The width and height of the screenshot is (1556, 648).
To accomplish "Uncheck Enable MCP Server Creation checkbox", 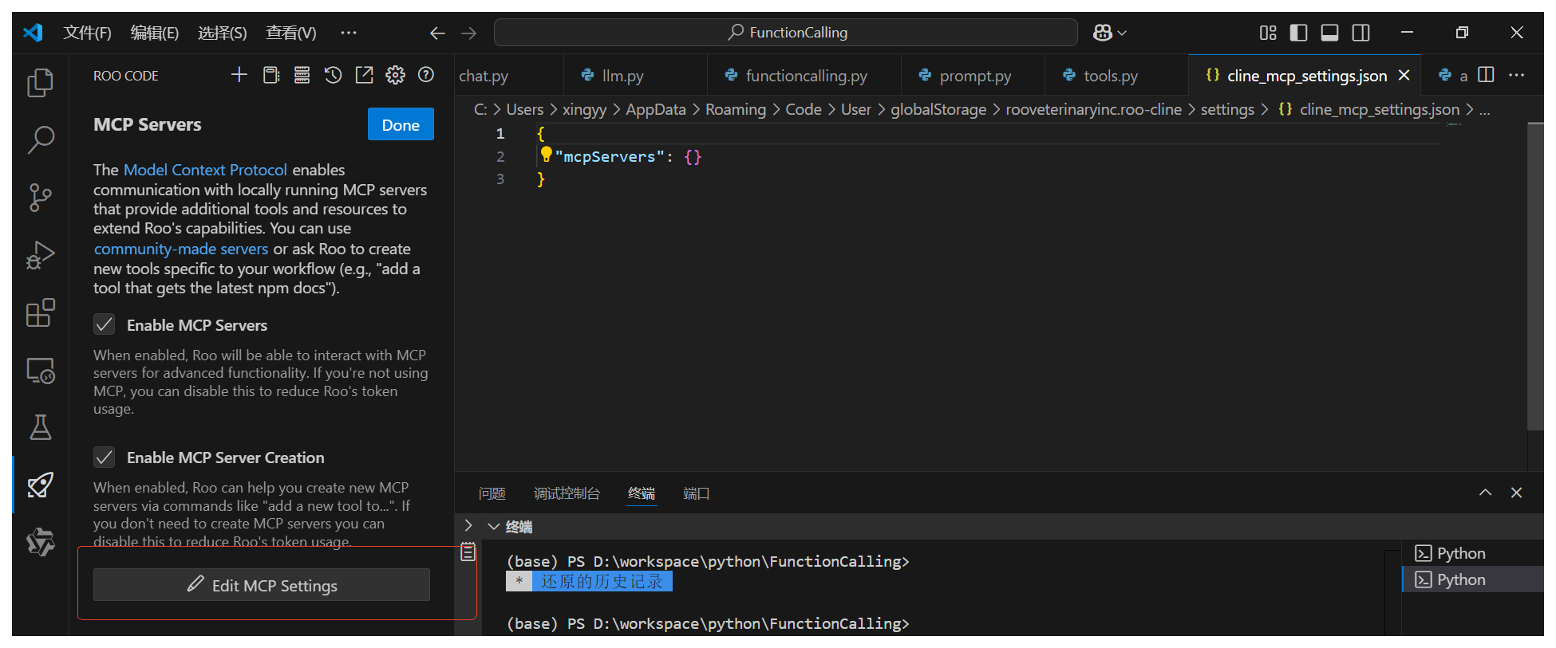I will [x=105, y=457].
